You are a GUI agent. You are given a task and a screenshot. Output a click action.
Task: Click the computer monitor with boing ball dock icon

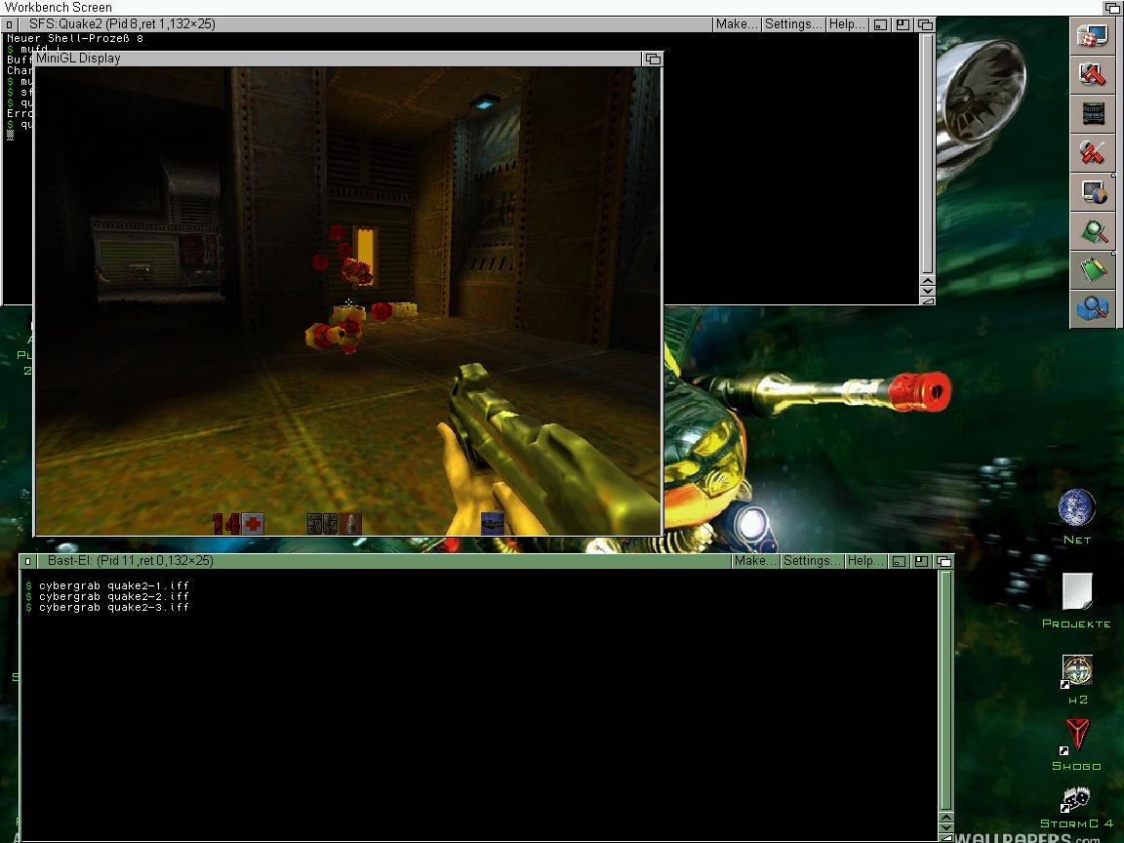pyautogui.click(x=1093, y=37)
